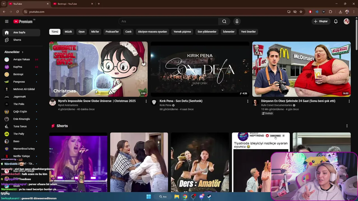The width and height of the screenshot is (358, 201).
Task: Click the YouTube Premium logo
Action: tap(23, 21)
